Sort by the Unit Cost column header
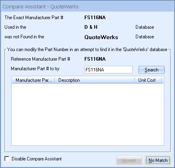The width and height of the screenshot is (175, 168). 148,80
